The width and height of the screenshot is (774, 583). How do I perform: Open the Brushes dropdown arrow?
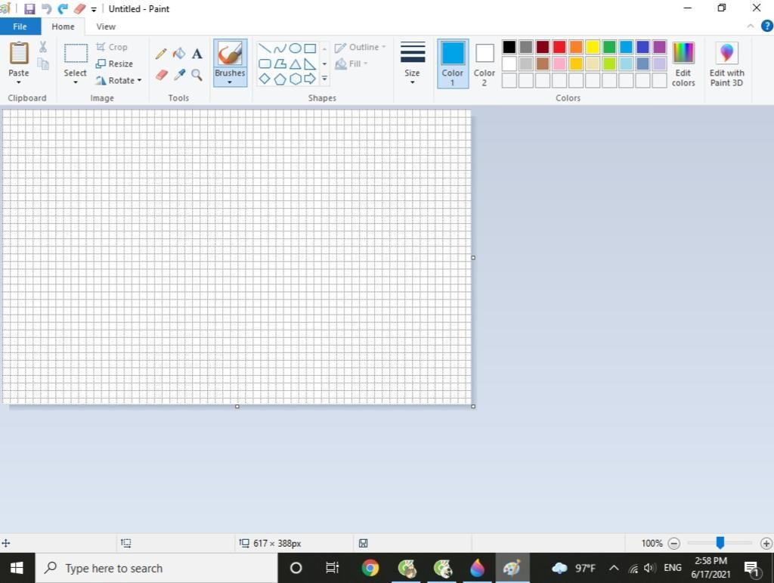tap(230, 82)
